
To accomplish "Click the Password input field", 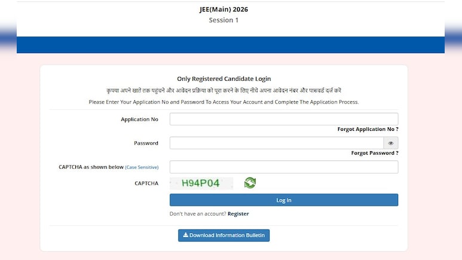I will click(x=277, y=143).
